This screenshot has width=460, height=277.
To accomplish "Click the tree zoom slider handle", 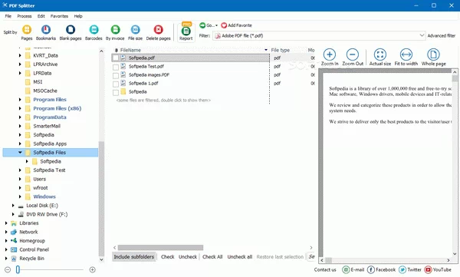I will tap(18, 269).
